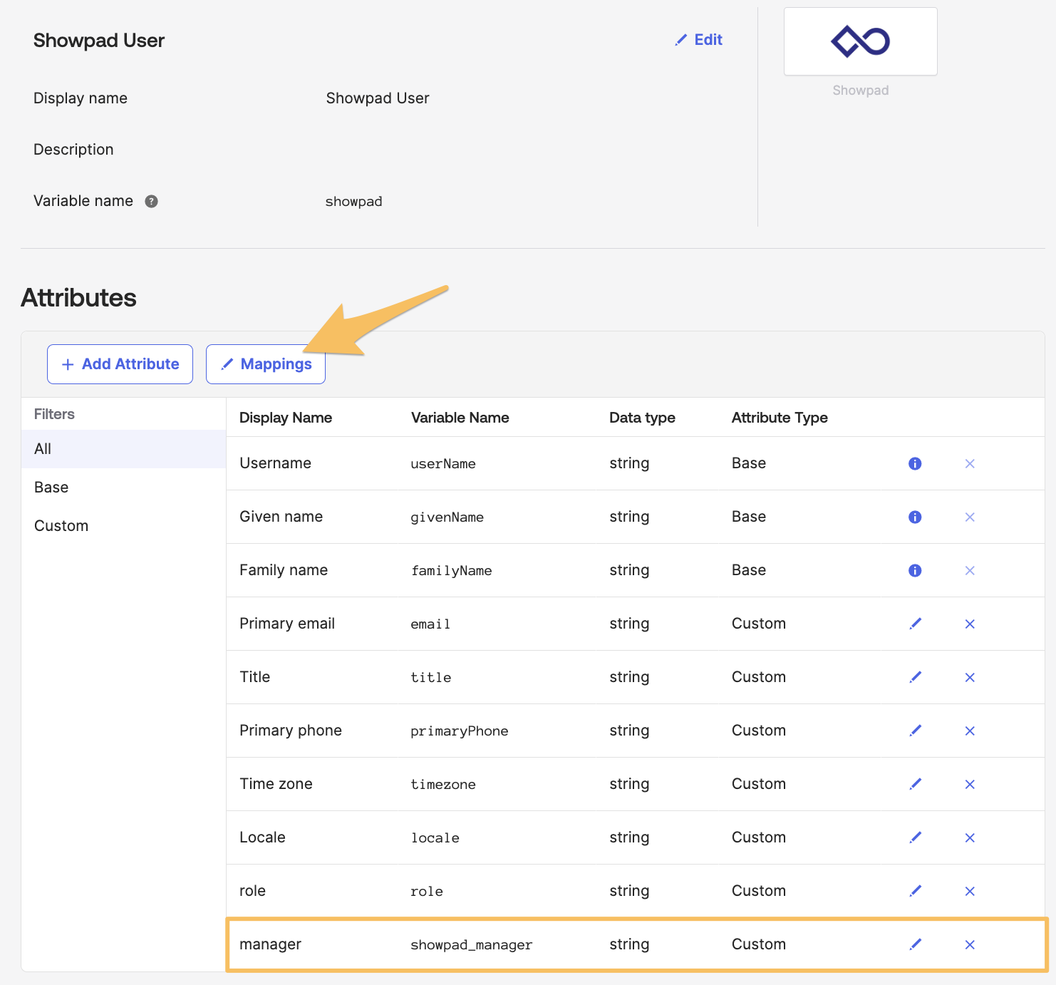Delete the manager attribute with X icon

(x=970, y=944)
